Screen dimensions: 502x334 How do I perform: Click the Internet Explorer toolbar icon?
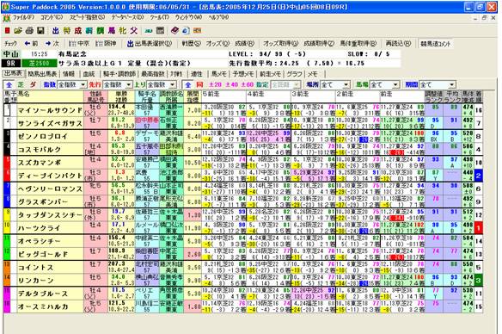pos(186,30)
